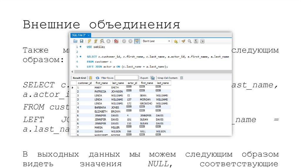
Task: Stop the running query (hand icon)
Action: tap(108, 41)
